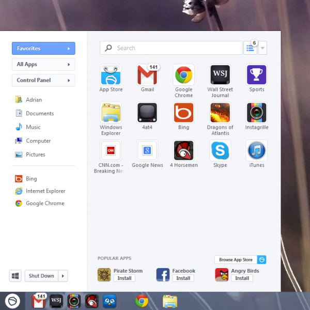Toggle the list view button

coord(250,48)
